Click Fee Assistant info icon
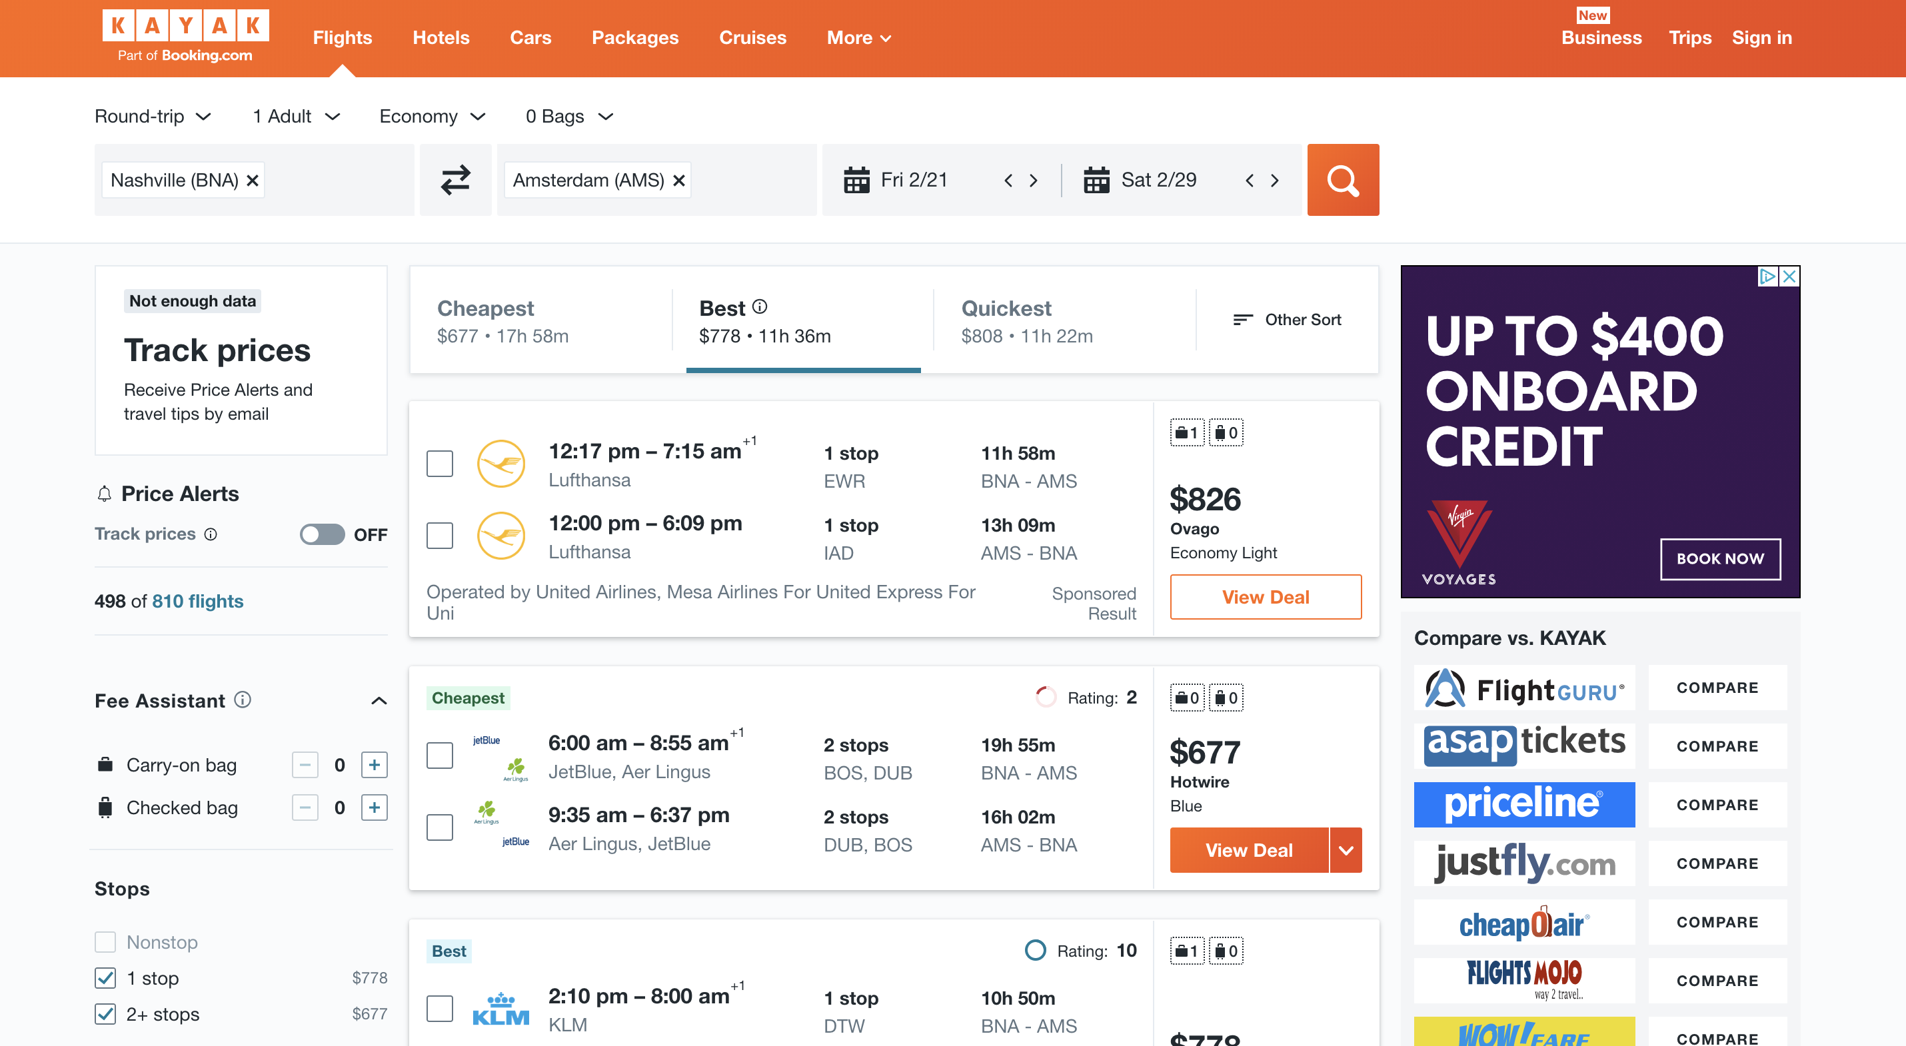 click(x=243, y=699)
